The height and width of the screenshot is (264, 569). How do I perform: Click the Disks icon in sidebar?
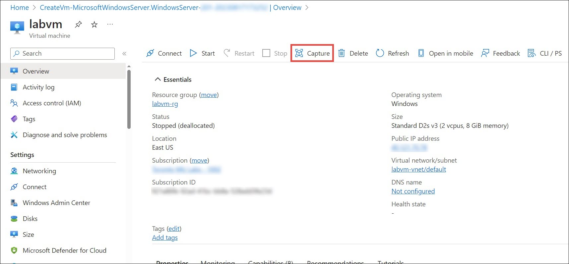pos(14,219)
